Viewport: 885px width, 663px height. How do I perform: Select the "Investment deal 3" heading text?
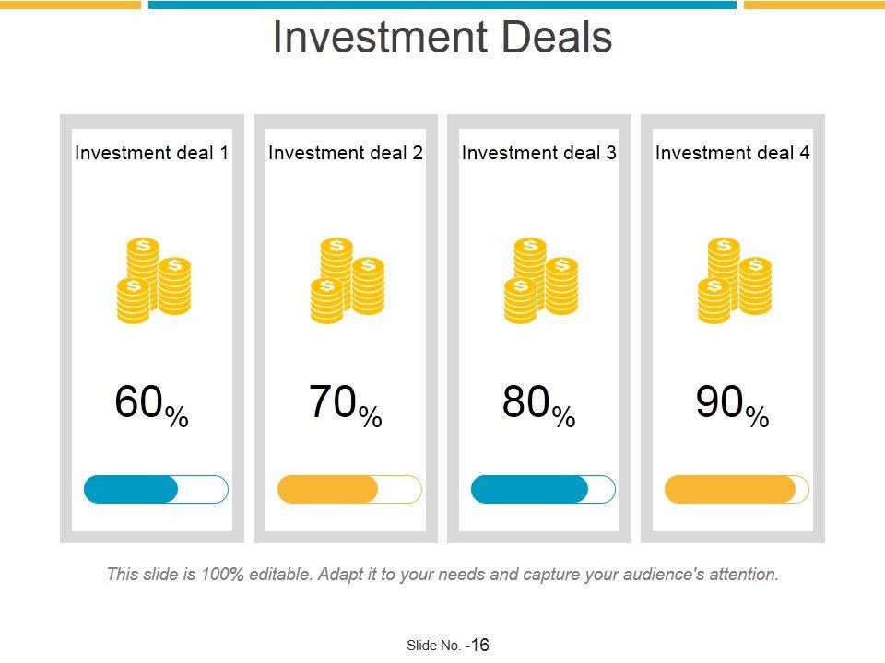539,153
